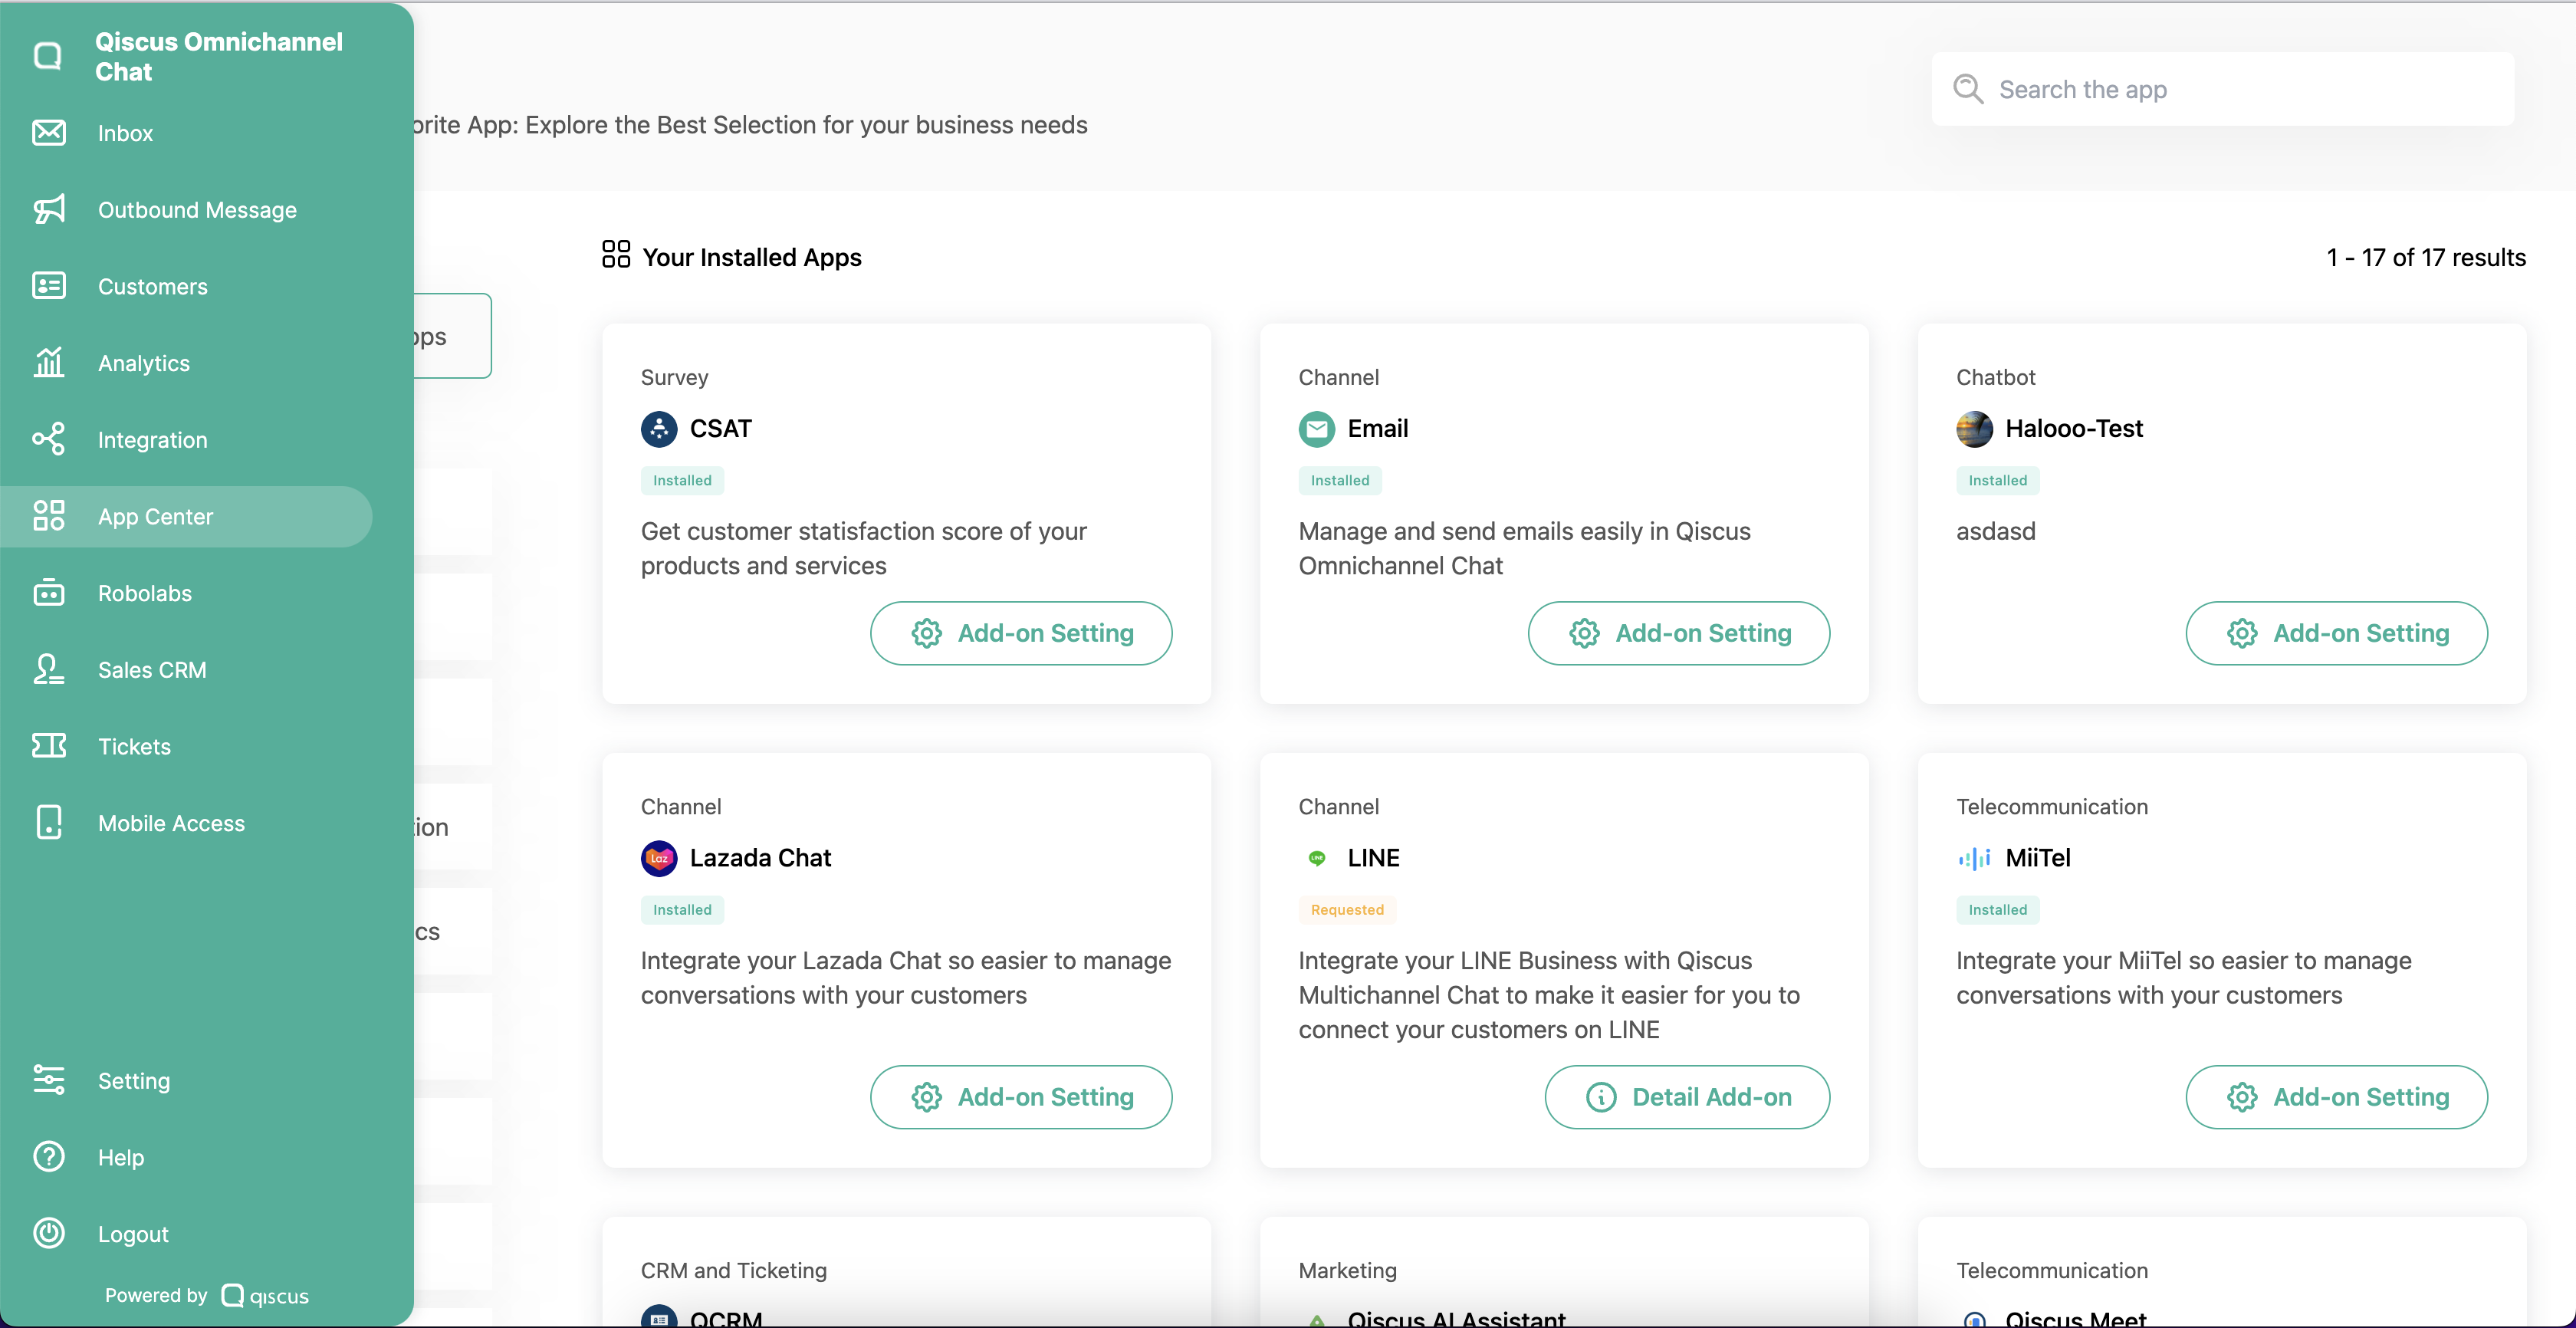Click the CSAT app logo
The width and height of the screenshot is (2576, 1328).
click(658, 429)
